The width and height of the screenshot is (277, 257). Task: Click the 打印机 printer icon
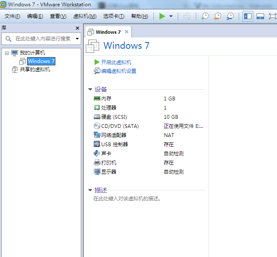(97, 162)
